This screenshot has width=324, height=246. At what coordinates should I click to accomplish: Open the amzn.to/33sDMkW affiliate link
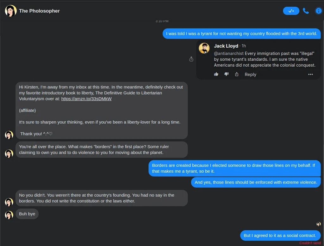pyautogui.click(x=86, y=99)
